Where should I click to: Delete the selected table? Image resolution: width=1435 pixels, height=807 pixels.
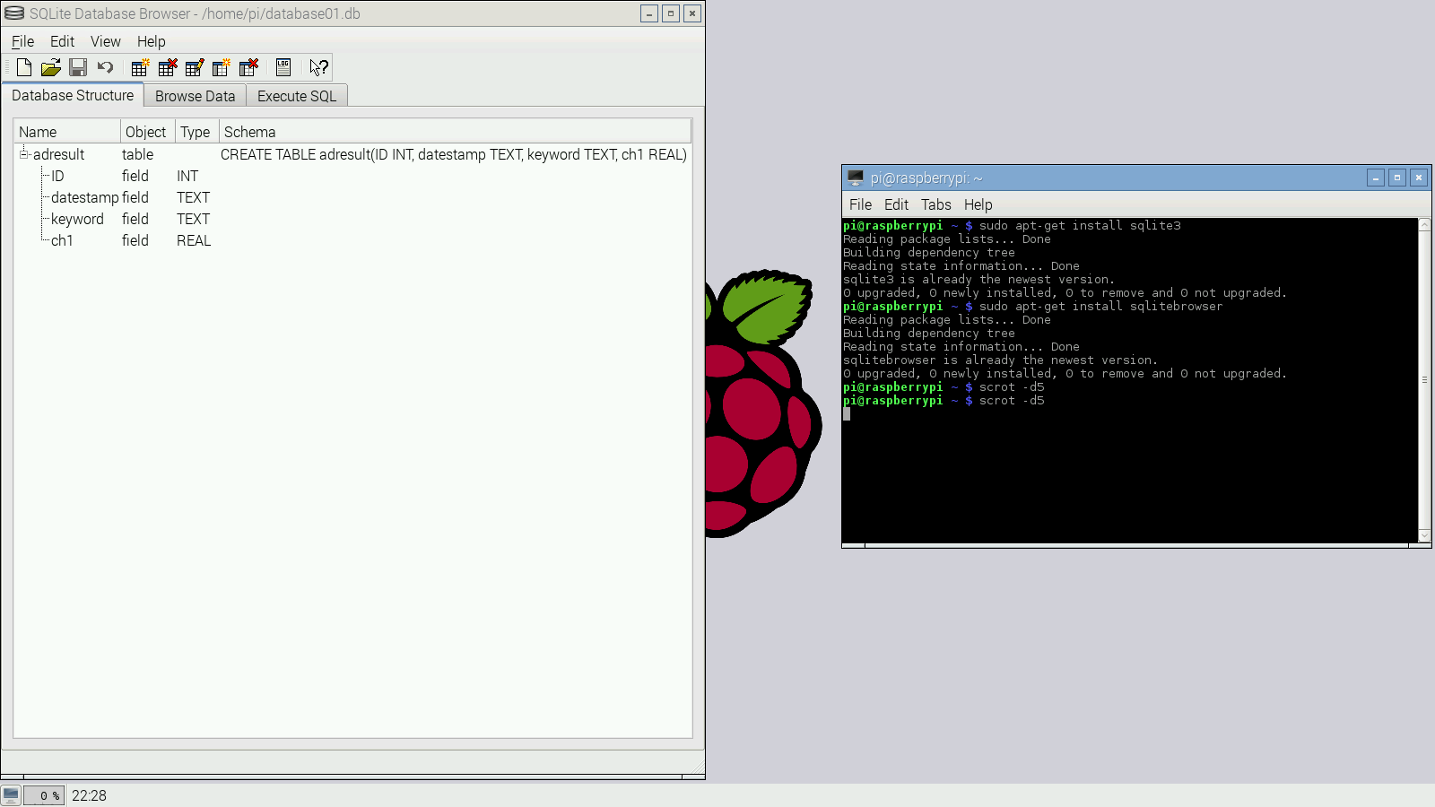click(x=167, y=67)
